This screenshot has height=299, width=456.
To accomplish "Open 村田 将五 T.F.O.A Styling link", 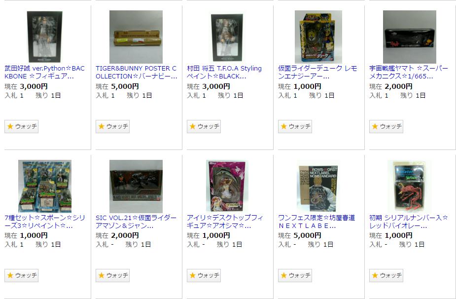I will (224, 72).
